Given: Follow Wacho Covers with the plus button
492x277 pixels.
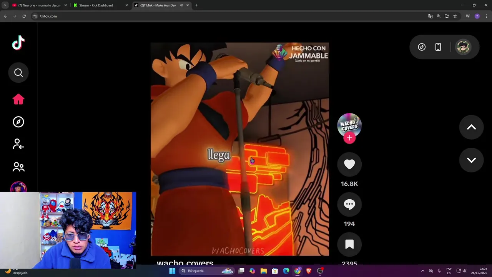Looking at the screenshot, I should (x=349, y=138).
